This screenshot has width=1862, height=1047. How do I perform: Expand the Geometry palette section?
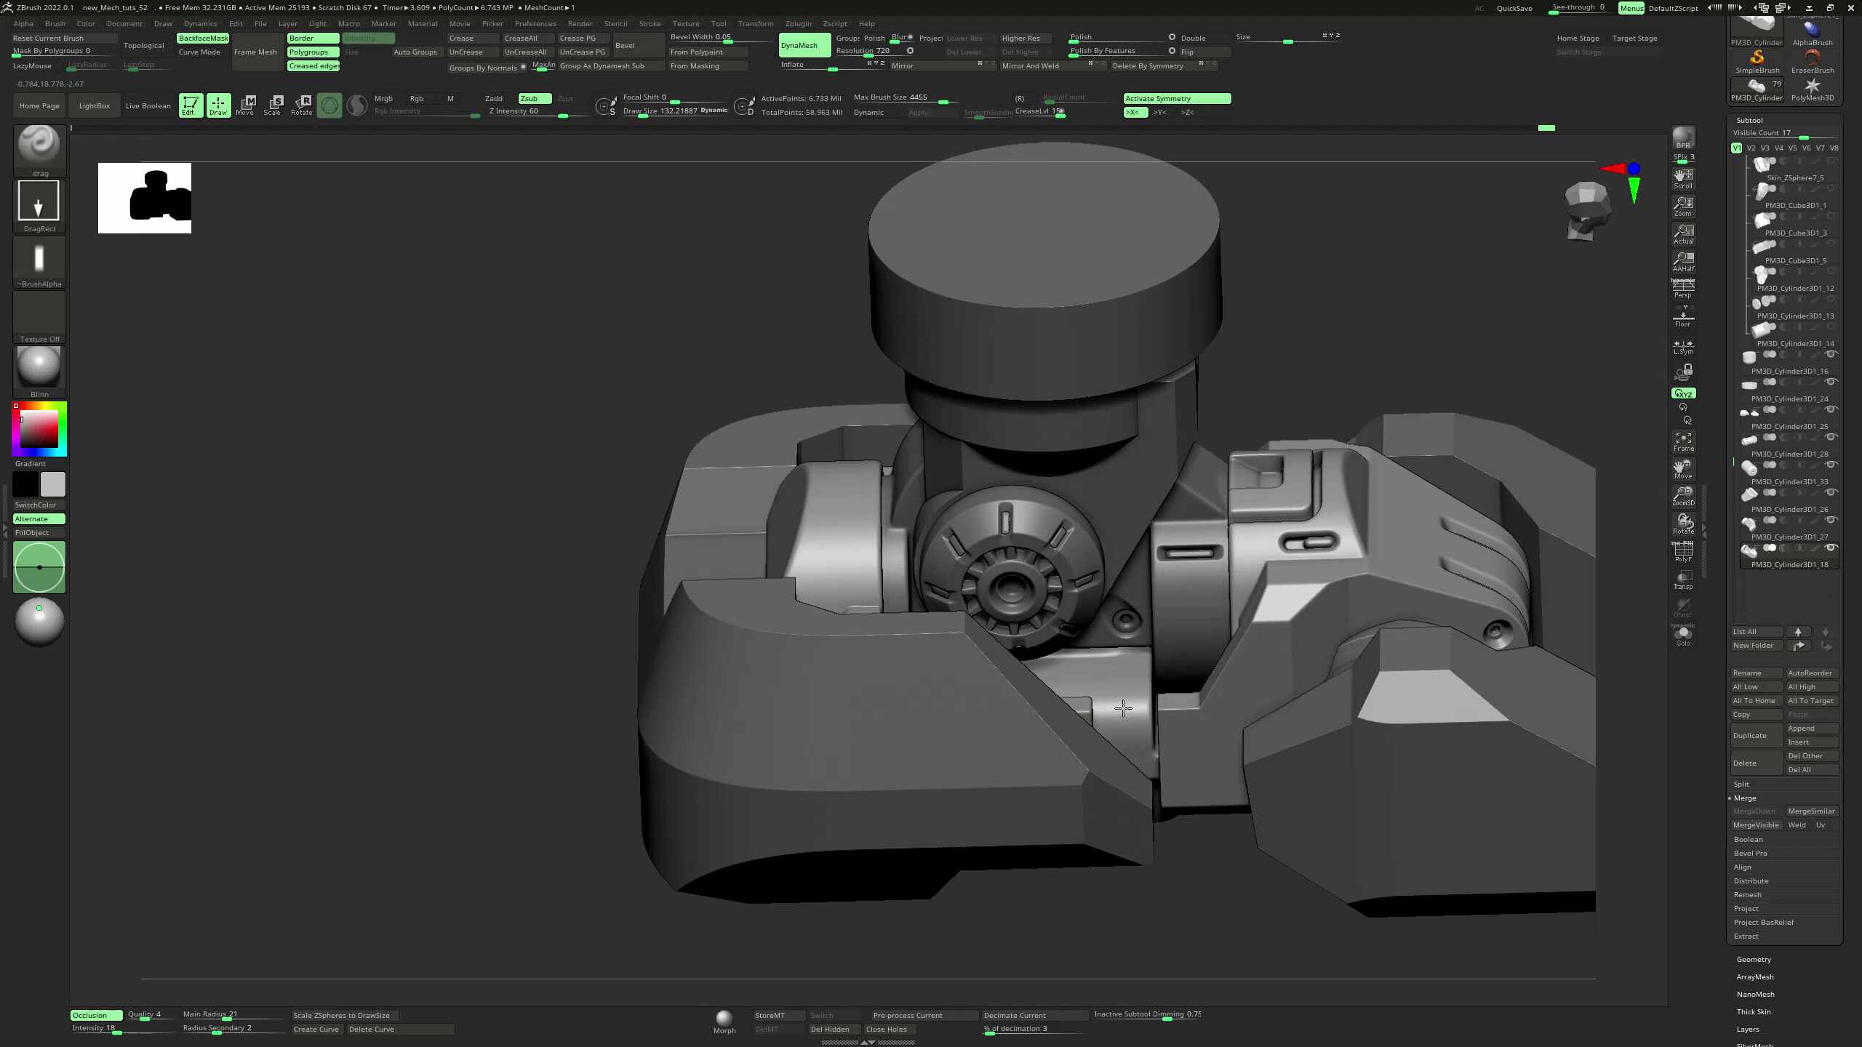click(1754, 959)
